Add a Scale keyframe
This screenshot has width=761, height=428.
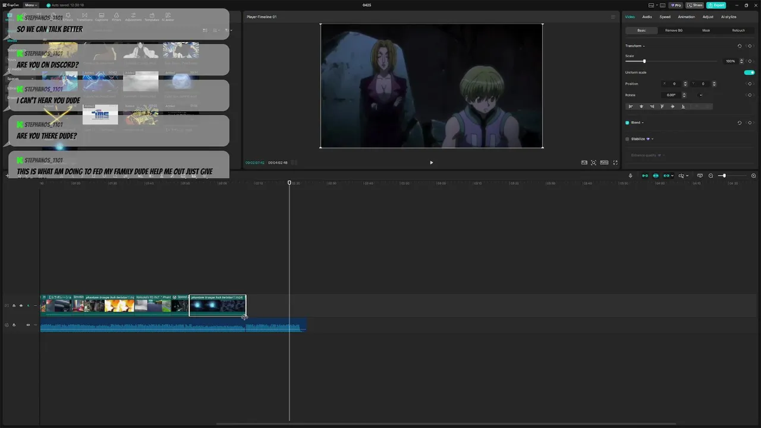coord(750,61)
